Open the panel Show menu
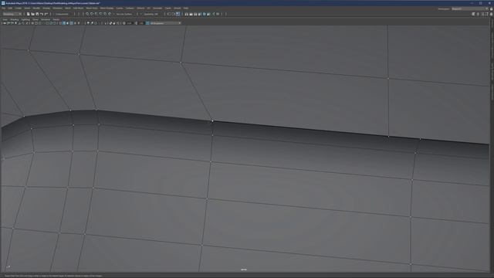 pos(36,19)
